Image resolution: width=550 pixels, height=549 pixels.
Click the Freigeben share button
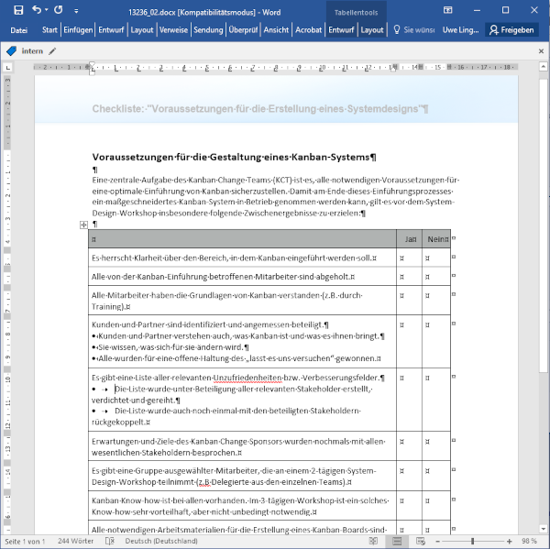pyautogui.click(x=511, y=29)
